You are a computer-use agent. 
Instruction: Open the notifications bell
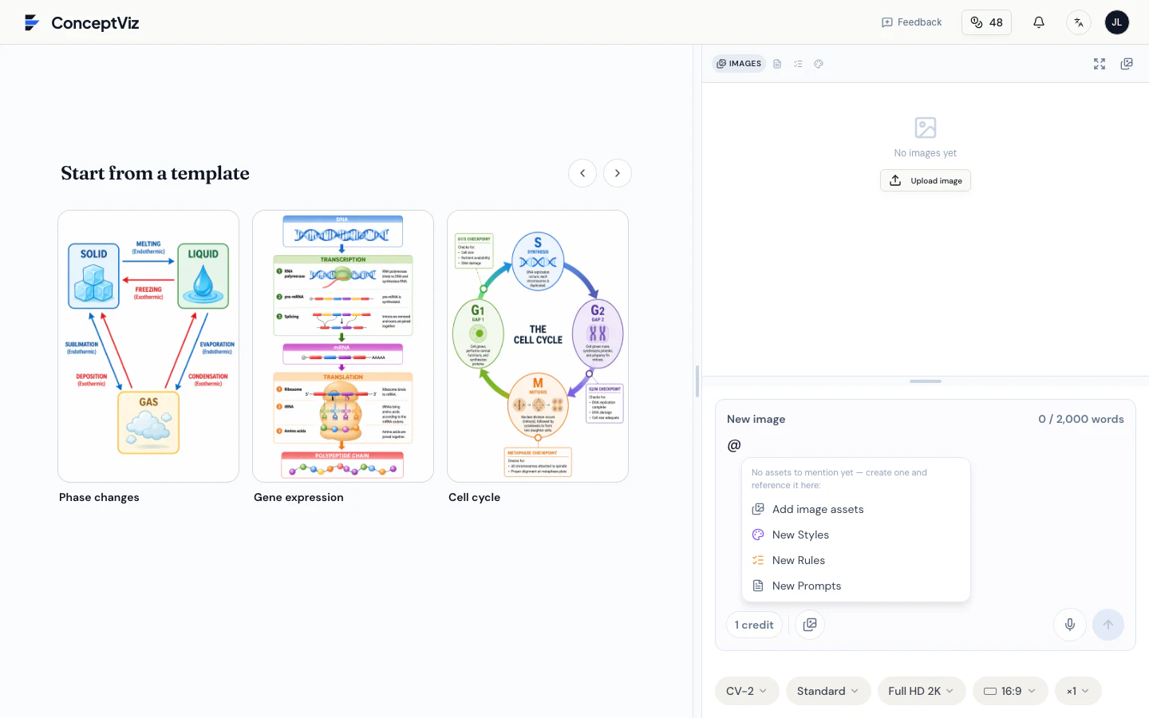coord(1038,22)
